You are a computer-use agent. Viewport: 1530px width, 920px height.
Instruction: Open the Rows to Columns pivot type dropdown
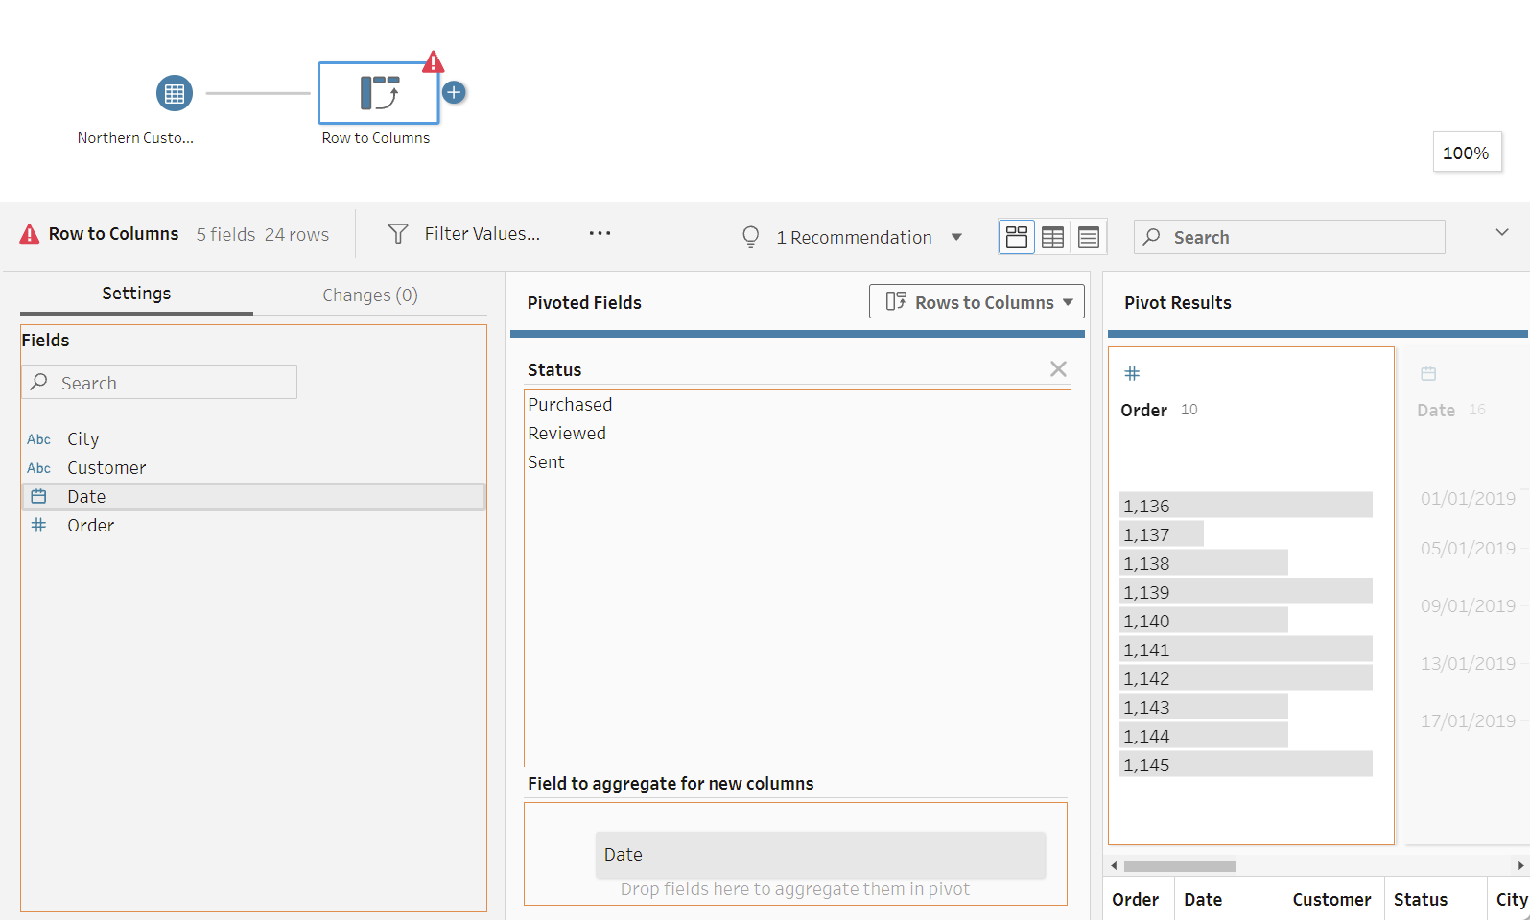click(x=977, y=301)
